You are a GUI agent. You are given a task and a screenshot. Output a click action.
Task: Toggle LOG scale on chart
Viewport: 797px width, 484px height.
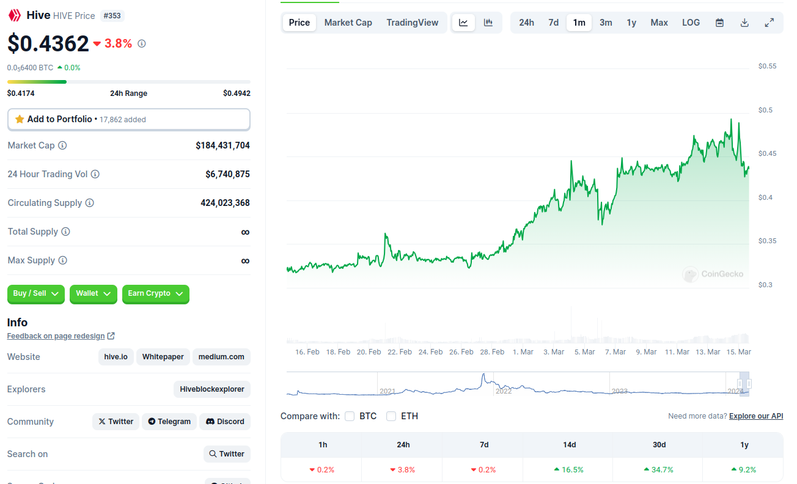point(691,23)
